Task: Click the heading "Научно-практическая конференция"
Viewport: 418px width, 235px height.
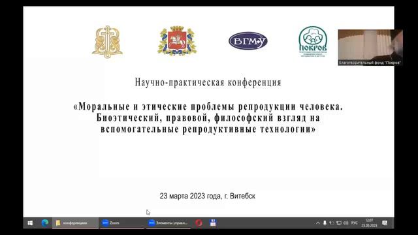Action: click(208, 82)
